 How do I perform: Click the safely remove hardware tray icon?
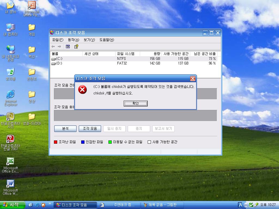(x=256, y=205)
